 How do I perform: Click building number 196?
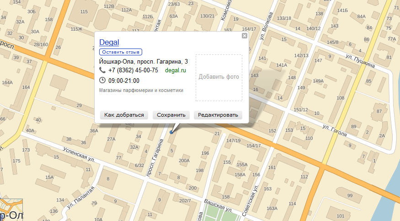(x=205, y=153)
